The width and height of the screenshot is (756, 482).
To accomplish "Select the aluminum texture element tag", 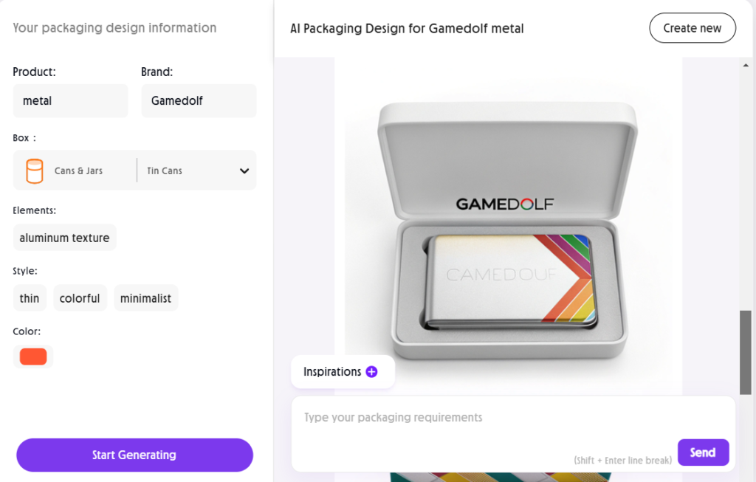I will click(64, 238).
